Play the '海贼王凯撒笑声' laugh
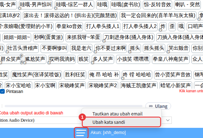 click(x=138, y=85)
